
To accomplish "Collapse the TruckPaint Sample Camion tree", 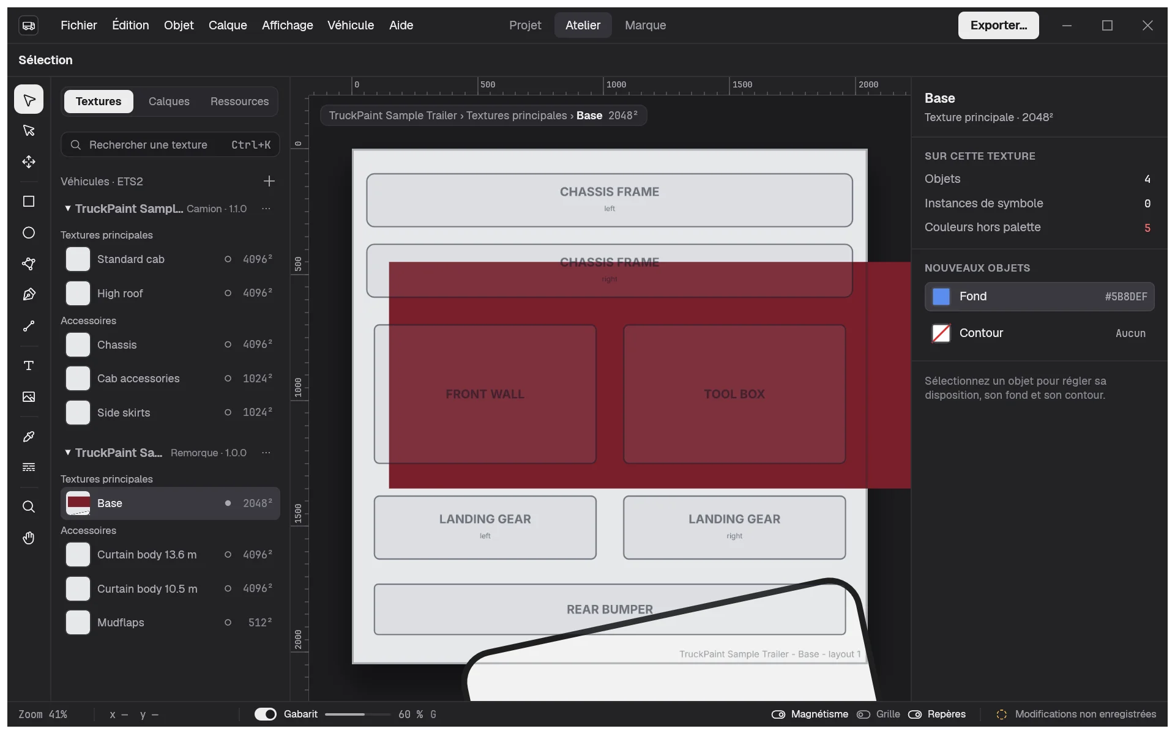I will [67, 209].
